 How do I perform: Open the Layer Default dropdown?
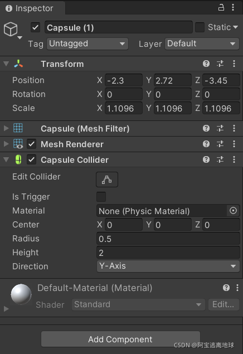[x=202, y=44]
